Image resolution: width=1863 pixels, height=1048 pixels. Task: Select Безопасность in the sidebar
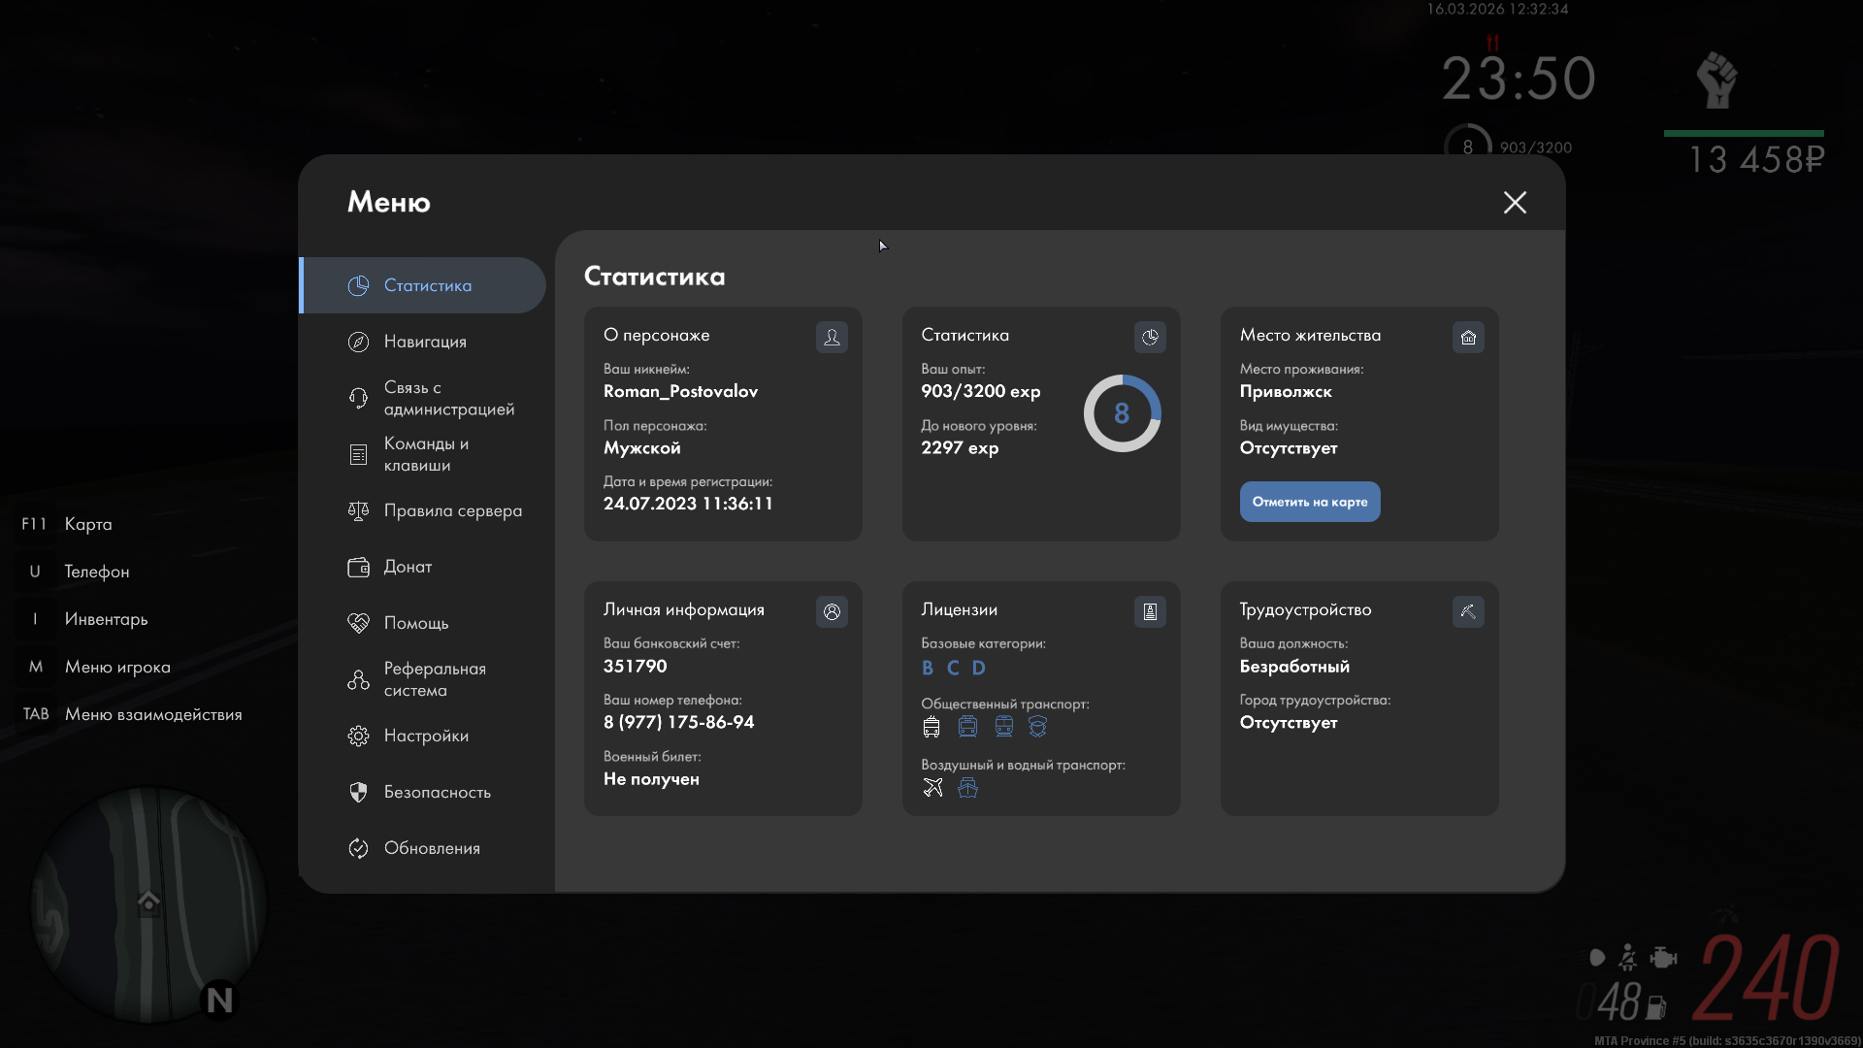click(x=437, y=792)
